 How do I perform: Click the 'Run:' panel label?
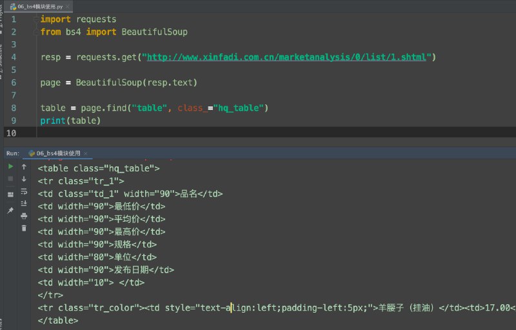point(13,153)
